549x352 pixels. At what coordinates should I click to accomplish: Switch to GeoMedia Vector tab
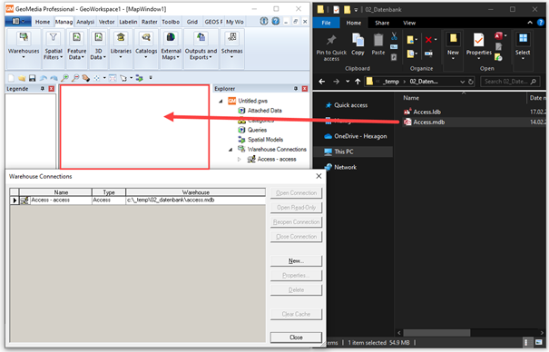point(106,22)
